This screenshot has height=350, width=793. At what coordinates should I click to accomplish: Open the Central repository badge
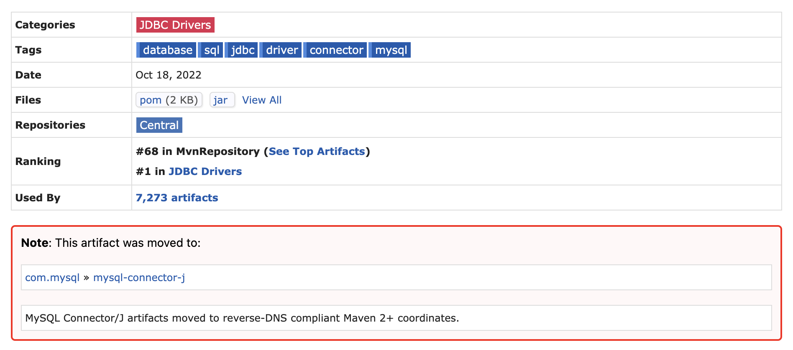[159, 125]
